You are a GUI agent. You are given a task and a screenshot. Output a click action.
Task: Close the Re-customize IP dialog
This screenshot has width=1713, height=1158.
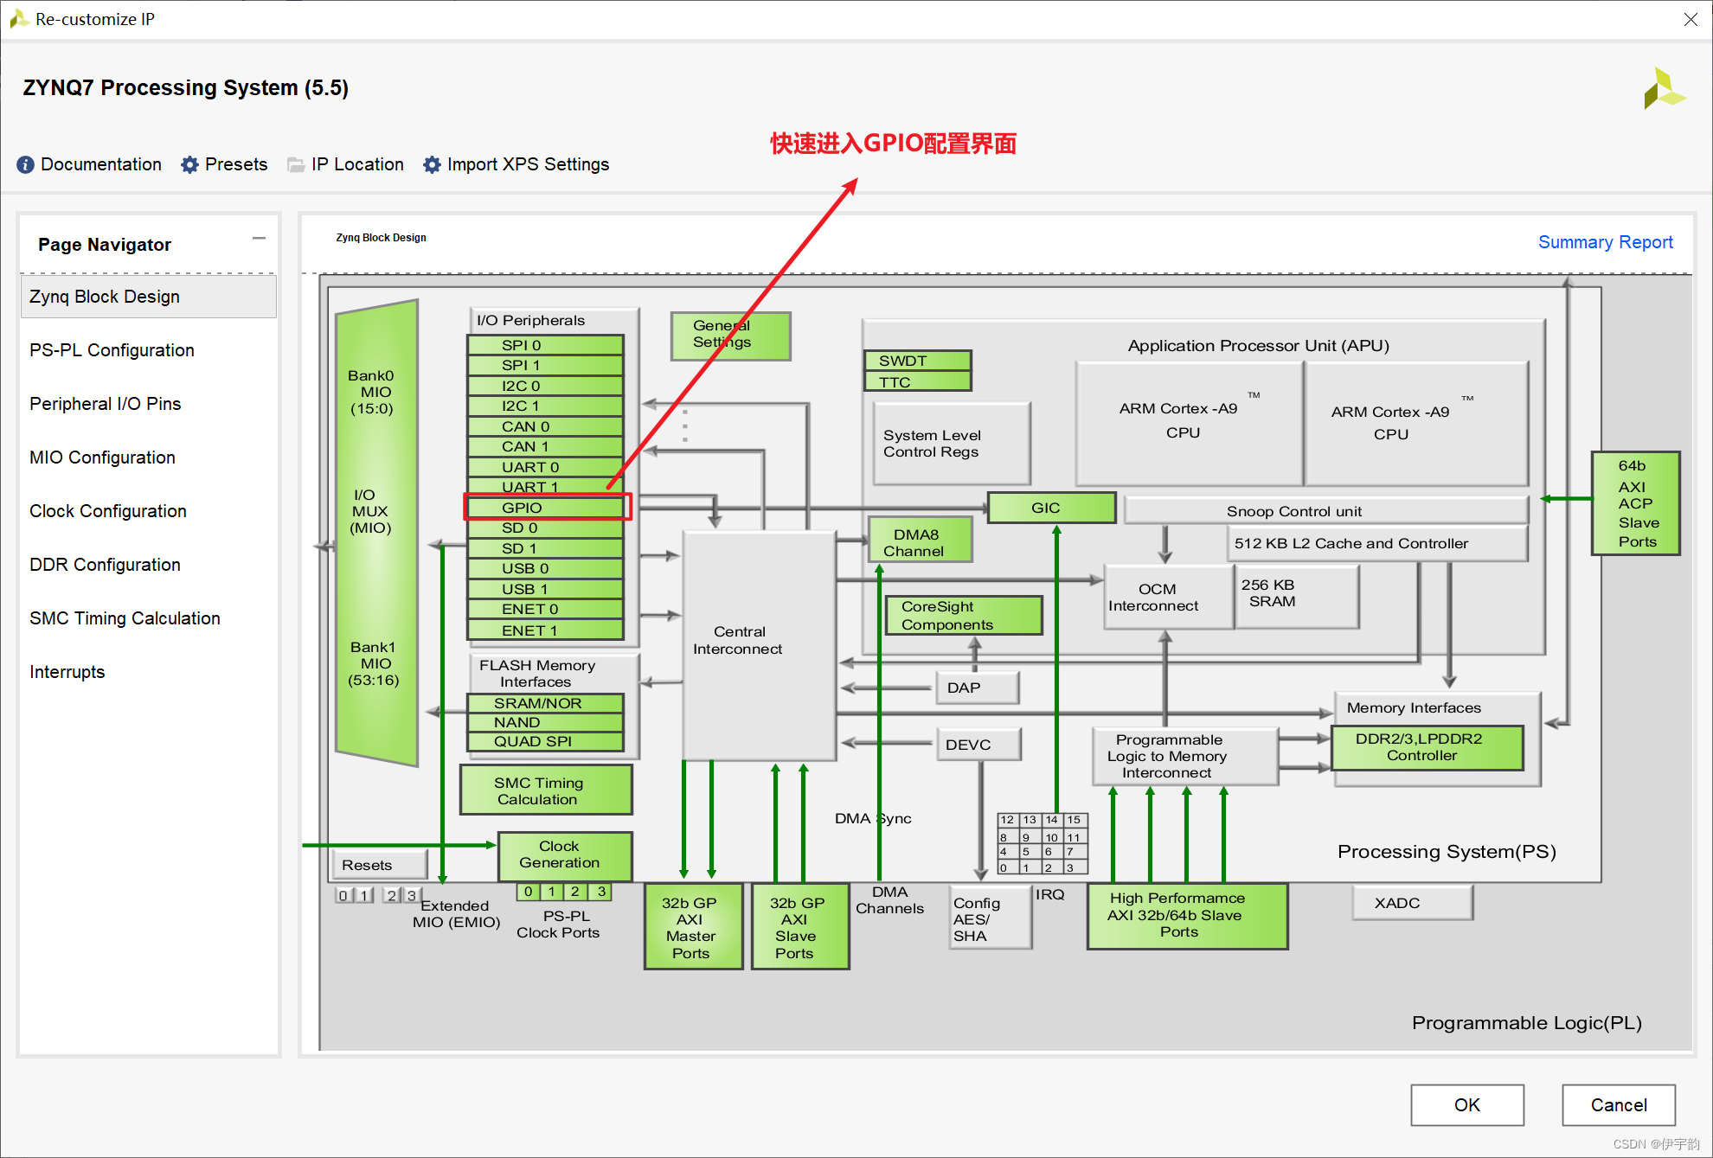click(x=1690, y=19)
